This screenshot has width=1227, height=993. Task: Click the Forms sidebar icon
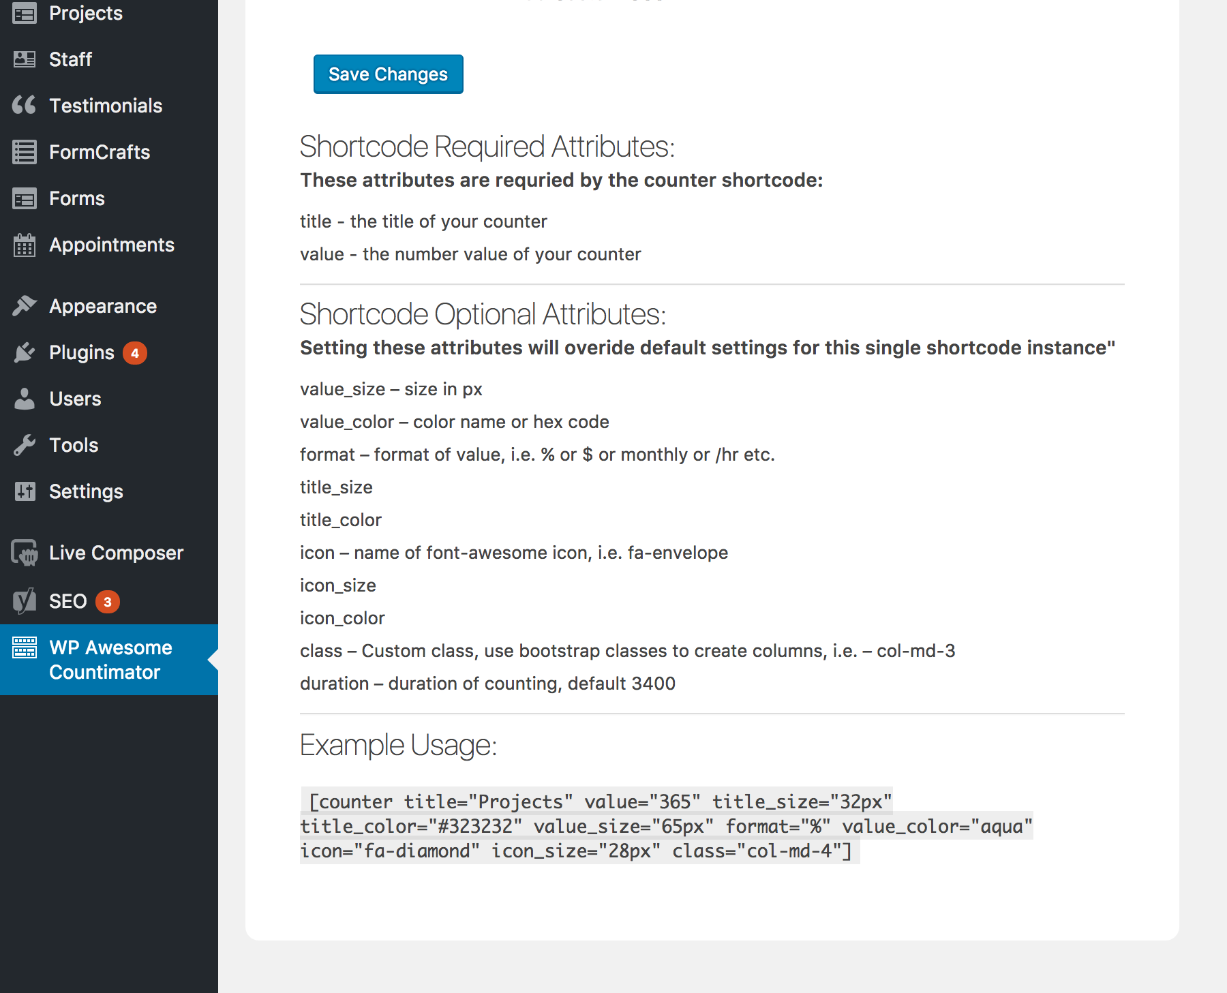(x=25, y=198)
